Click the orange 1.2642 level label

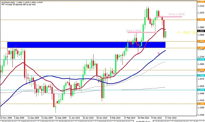201,70
